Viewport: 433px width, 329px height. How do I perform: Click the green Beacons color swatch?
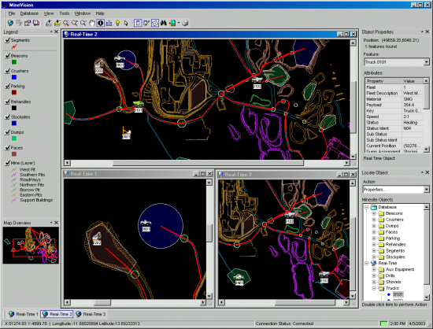point(14,62)
